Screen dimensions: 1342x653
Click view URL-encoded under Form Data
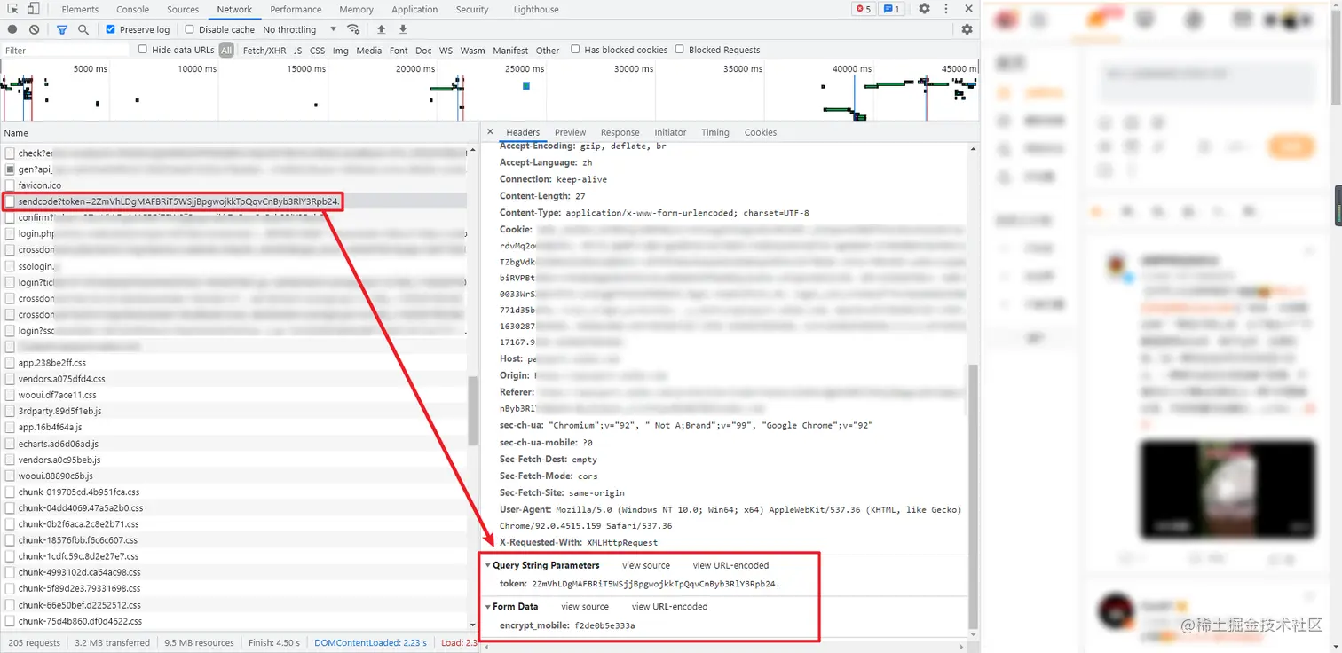click(x=669, y=607)
